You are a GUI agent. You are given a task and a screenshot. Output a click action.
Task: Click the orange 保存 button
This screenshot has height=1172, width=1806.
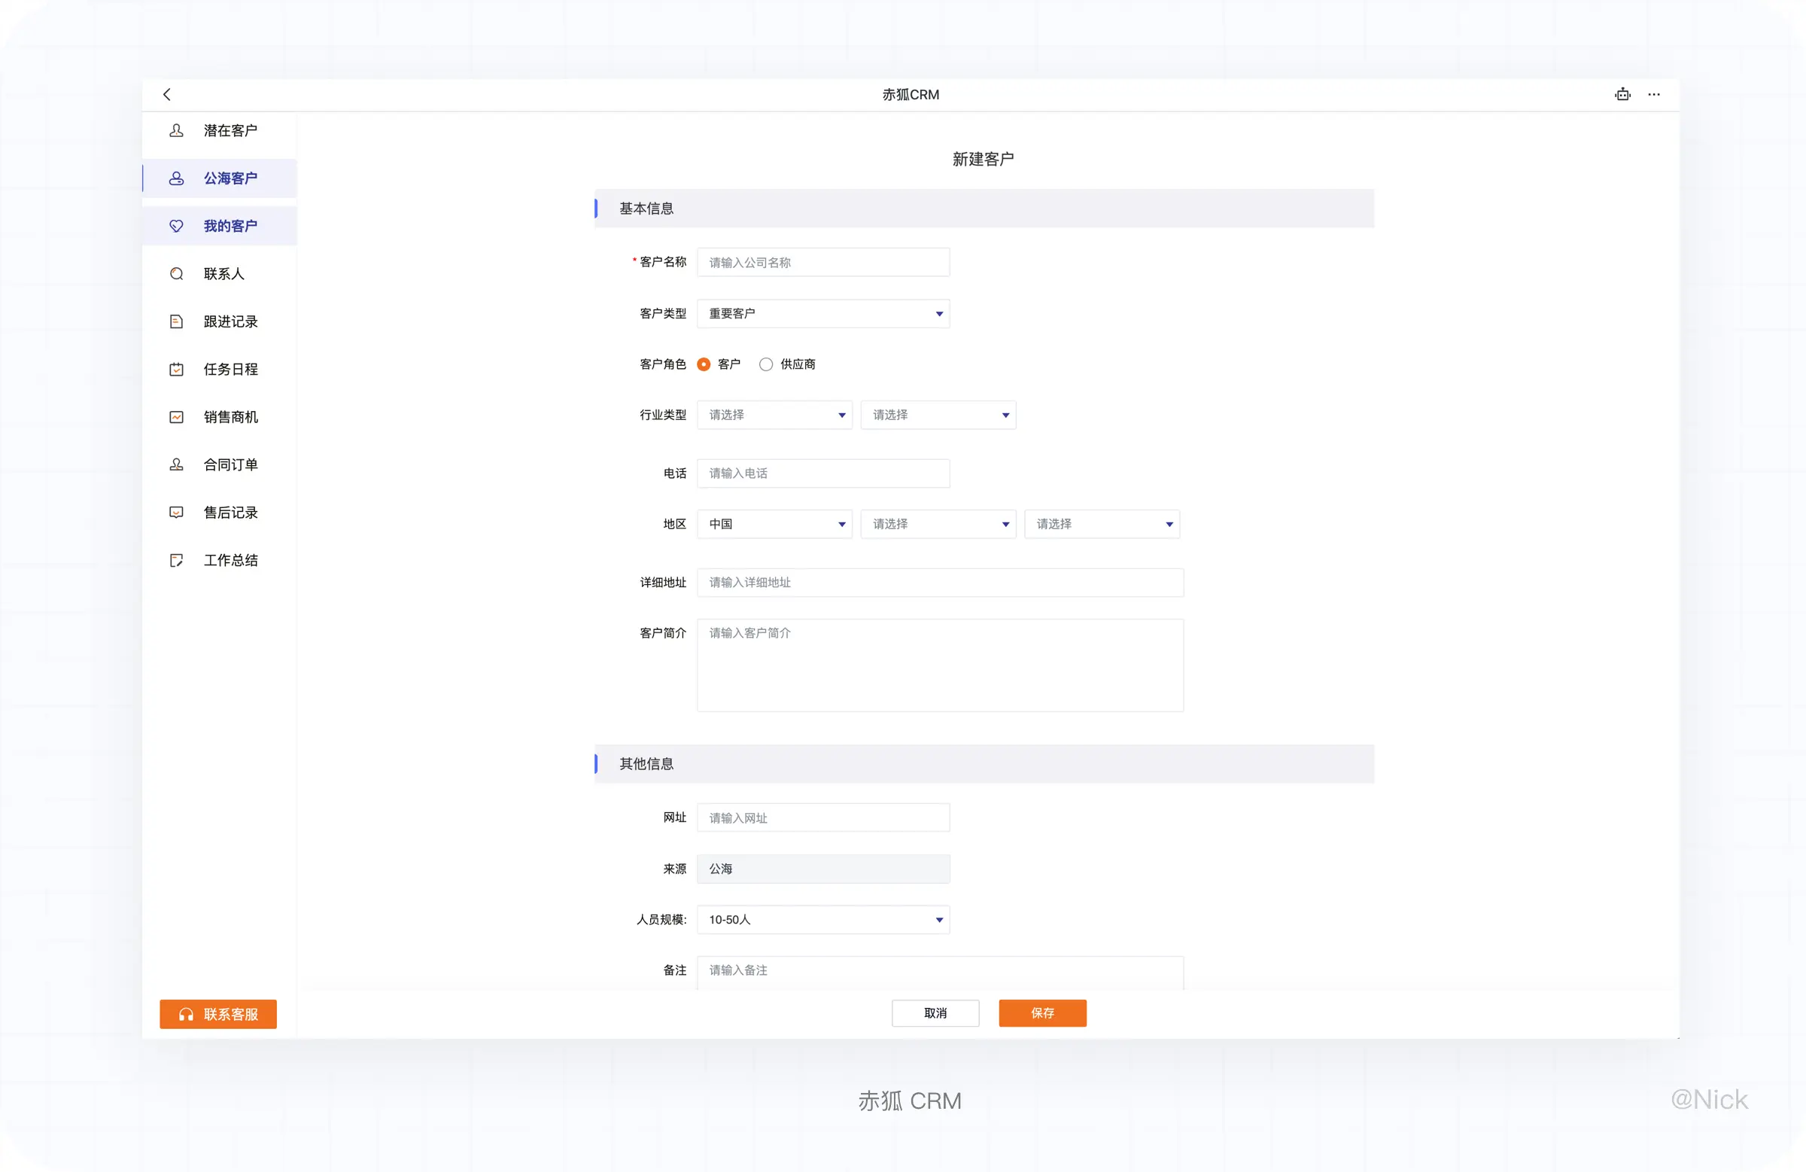click(x=1043, y=1013)
